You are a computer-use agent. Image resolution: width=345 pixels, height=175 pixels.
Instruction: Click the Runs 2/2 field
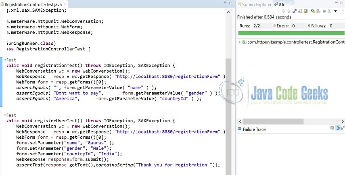(263, 26)
